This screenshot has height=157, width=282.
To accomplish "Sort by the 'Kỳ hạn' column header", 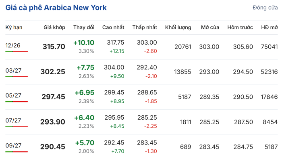I will click(x=14, y=27).
